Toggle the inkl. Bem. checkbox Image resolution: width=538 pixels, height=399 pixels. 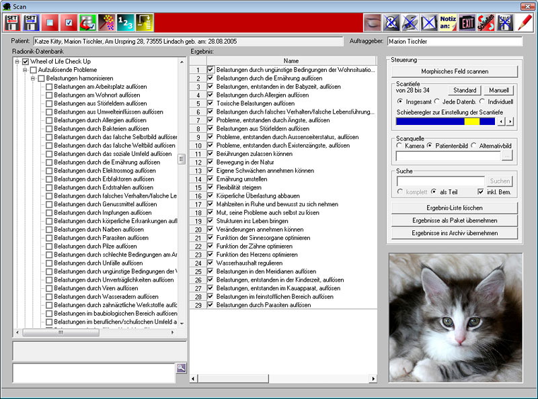point(481,192)
